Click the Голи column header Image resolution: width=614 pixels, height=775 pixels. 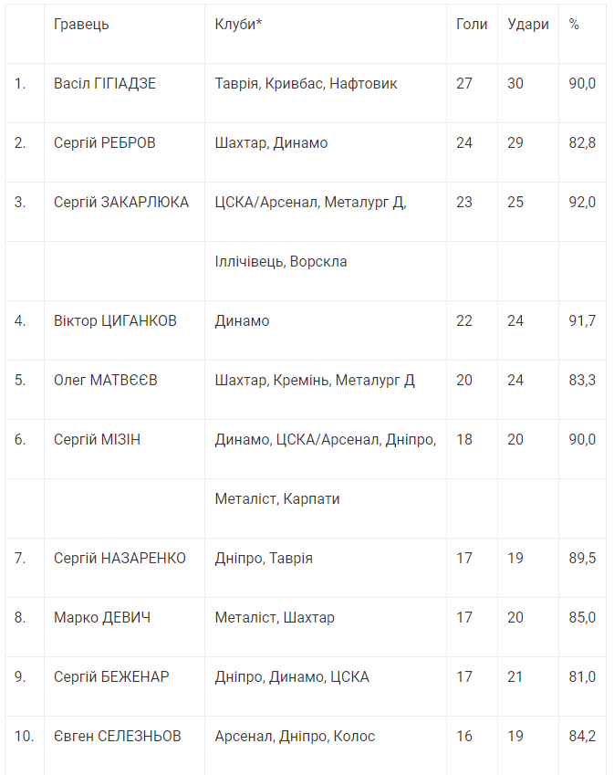tap(472, 25)
